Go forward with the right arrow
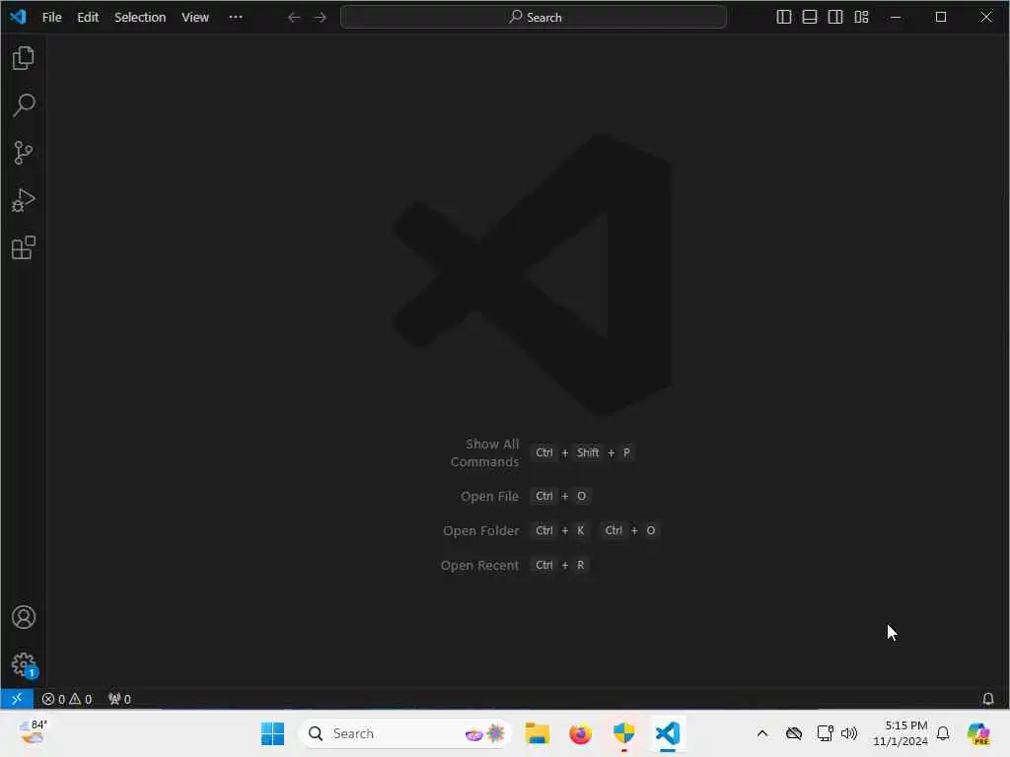Image resolution: width=1010 pixels, height=757 pixels. point(321,18)
